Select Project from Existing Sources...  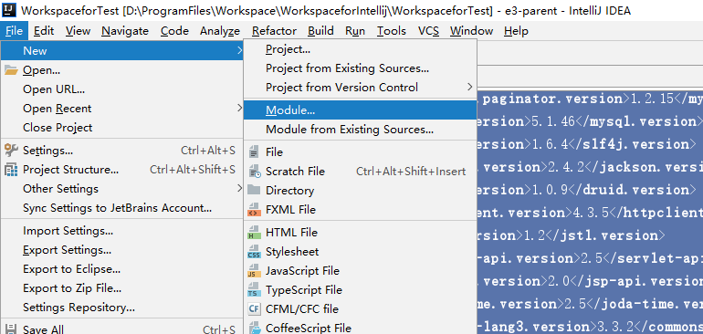coord(360,68)
